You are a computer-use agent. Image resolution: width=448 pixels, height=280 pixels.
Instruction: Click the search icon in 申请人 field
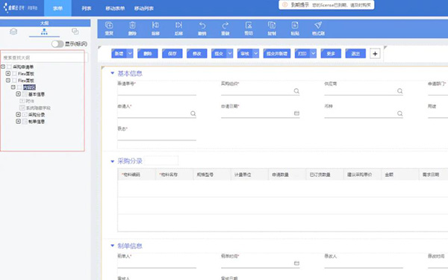(x=193, y=113)
